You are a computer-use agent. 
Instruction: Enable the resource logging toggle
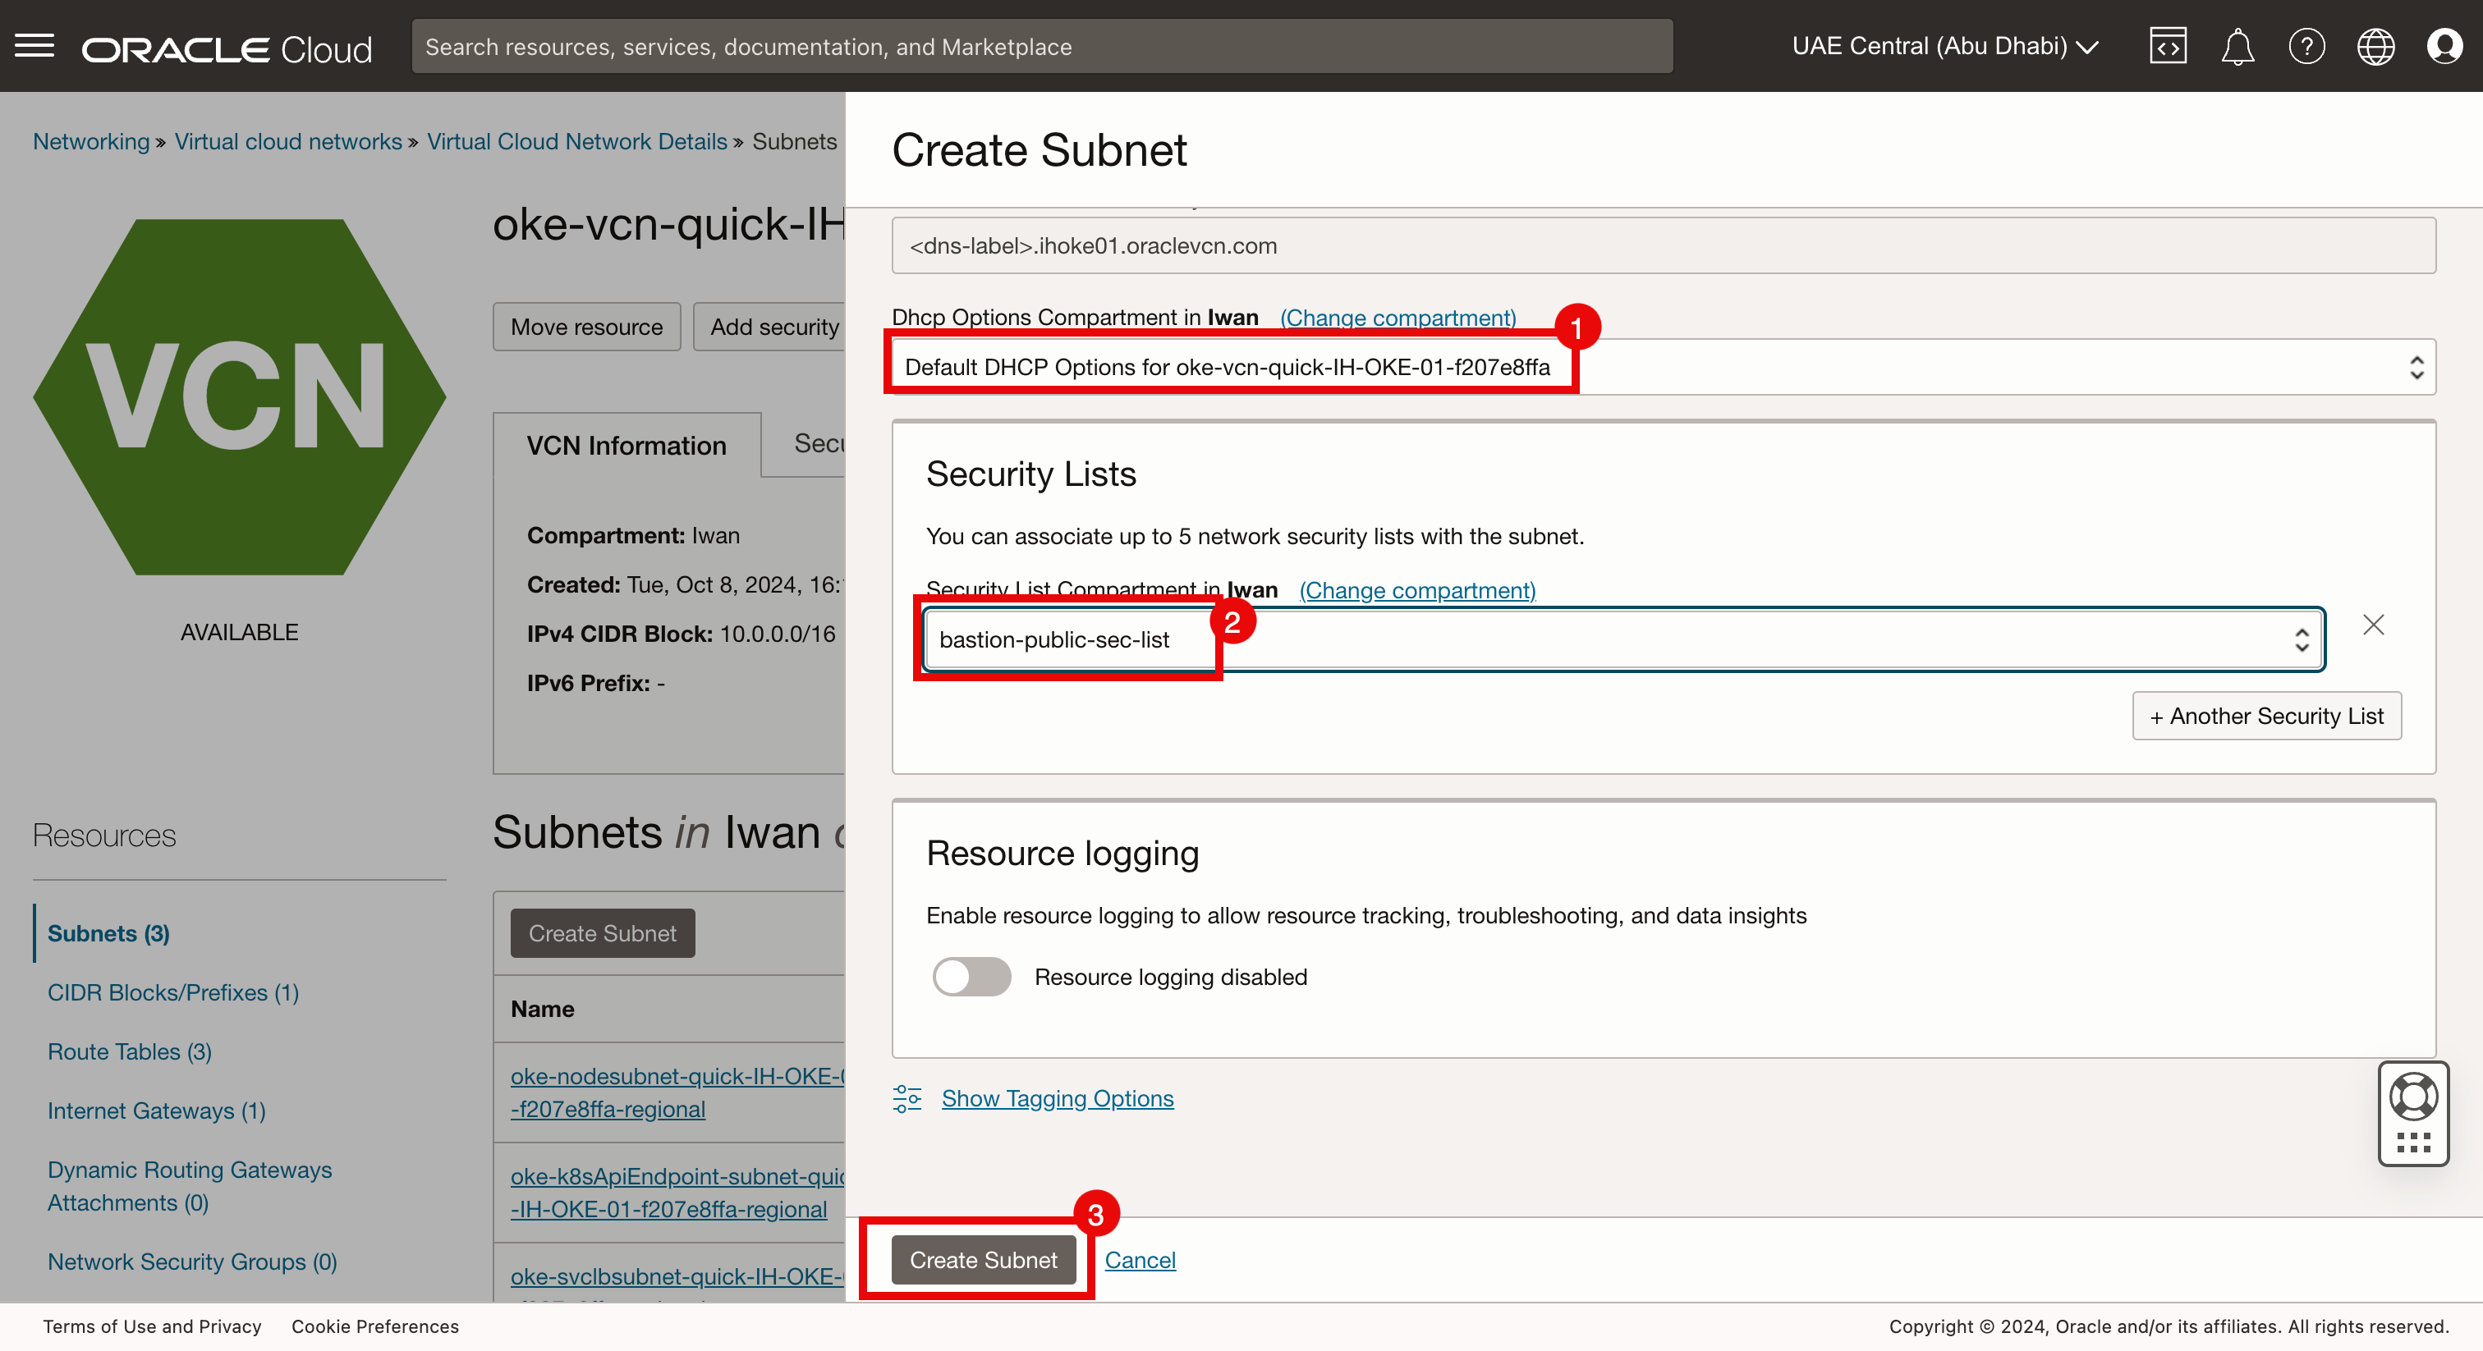[x=971, y=976]
